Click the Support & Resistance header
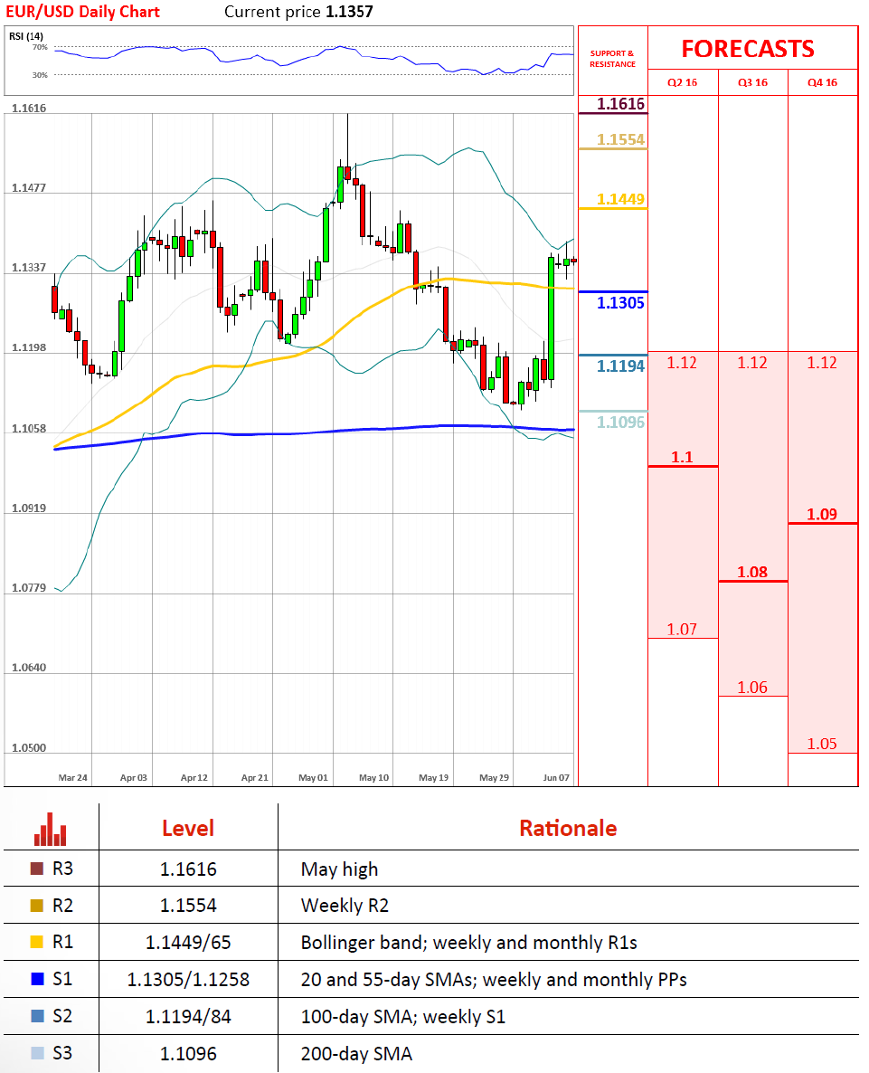The height and width of the screenshot is (1073, 869). (612, 58)
